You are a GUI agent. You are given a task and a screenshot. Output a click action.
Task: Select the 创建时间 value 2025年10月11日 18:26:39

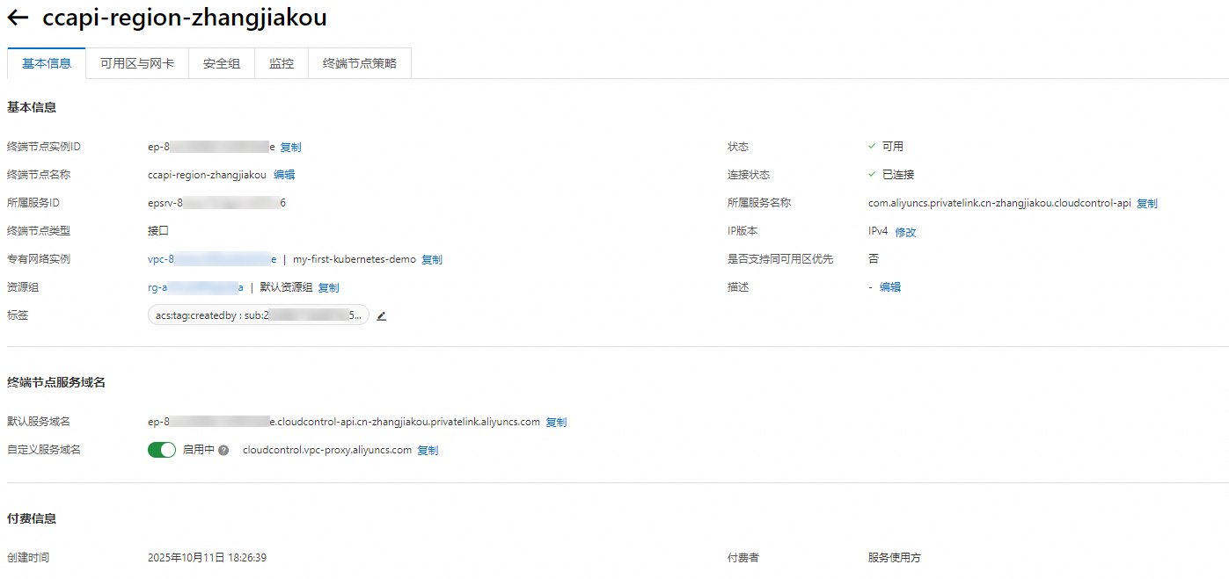[x=208, y=558]
